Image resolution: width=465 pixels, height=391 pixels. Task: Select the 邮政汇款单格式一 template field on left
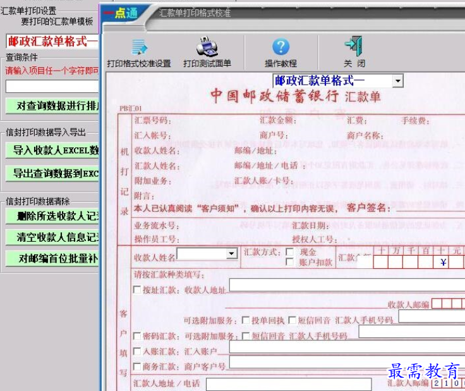[52, 41]
